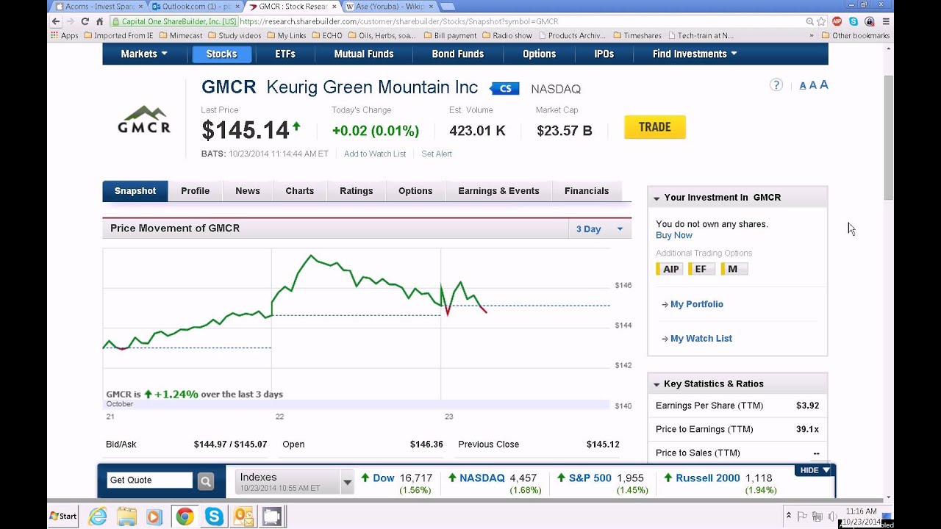Click the Russell 2000 index link
The width and height of the screenshot is (941, 529).
coord(708,478)
